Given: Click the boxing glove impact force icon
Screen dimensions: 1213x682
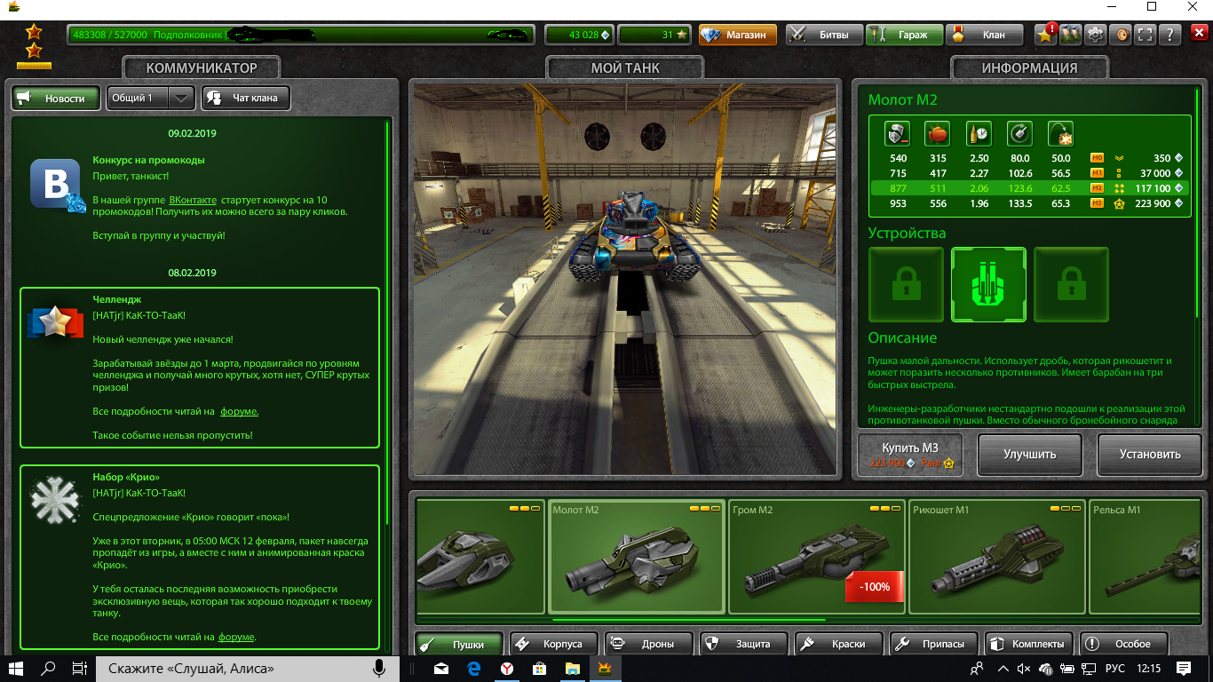Looking at the screenshot, I should tap(938, 133).
